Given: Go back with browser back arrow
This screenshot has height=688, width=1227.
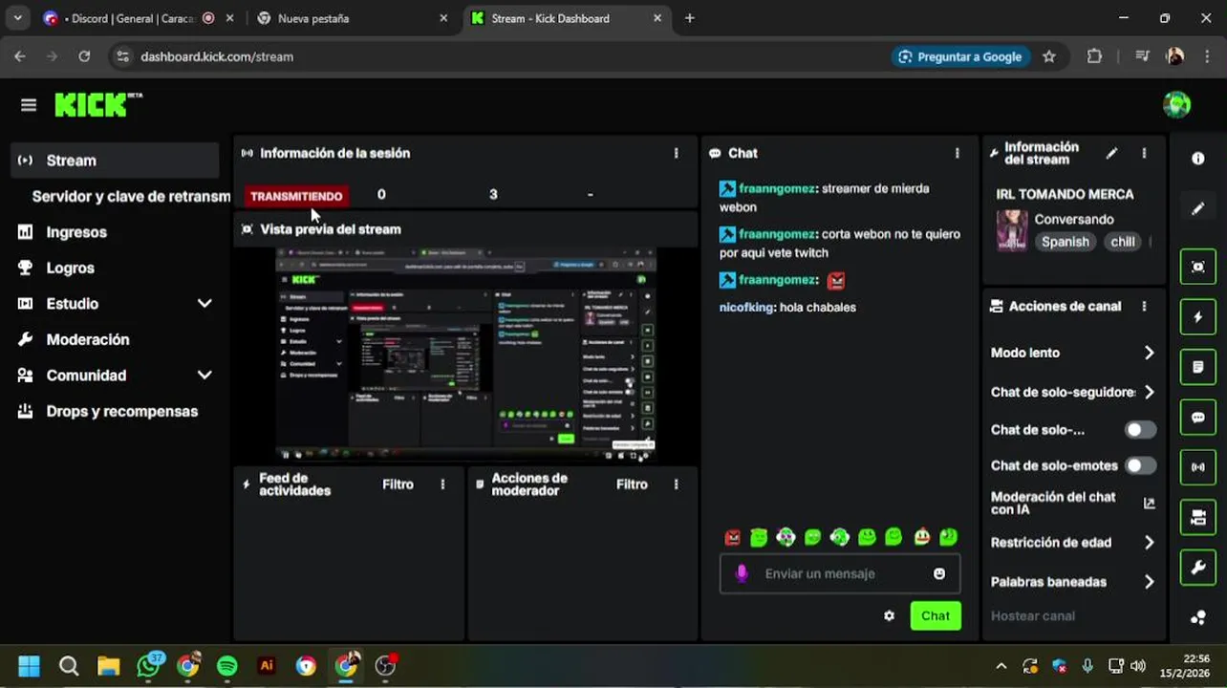Looking at the screenshot, I should [x=20, y=56].
